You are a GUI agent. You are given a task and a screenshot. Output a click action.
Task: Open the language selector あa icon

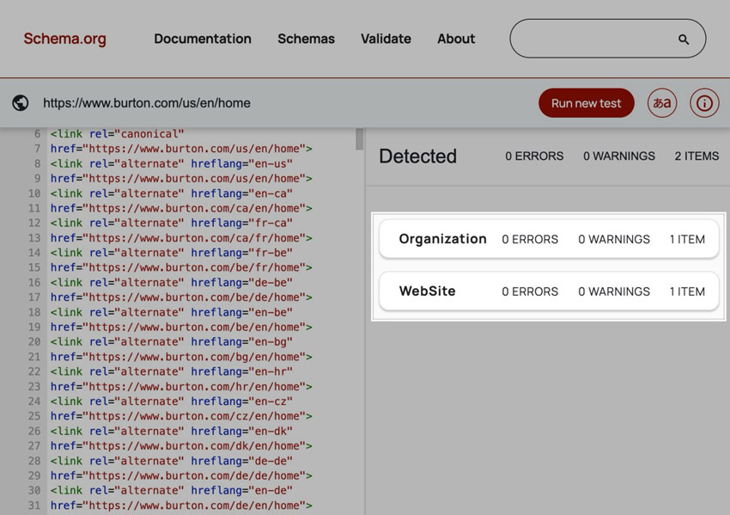pos(661,103)
